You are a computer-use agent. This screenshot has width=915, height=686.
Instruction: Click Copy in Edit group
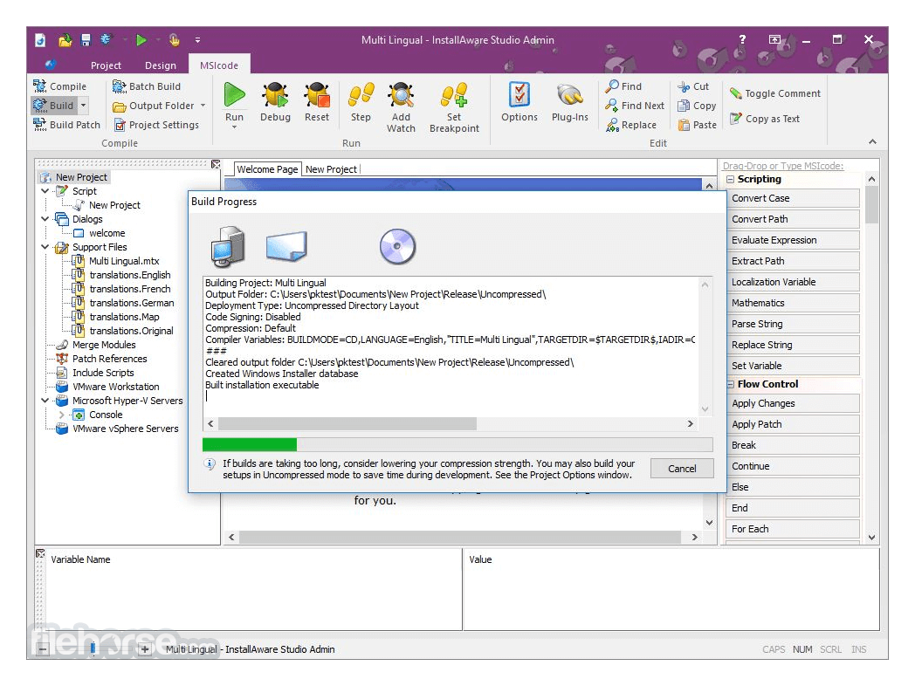pos(697,106)
